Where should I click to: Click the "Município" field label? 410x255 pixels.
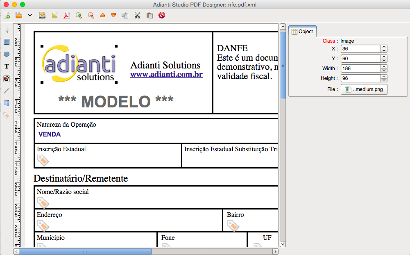[x=51, y=238]
